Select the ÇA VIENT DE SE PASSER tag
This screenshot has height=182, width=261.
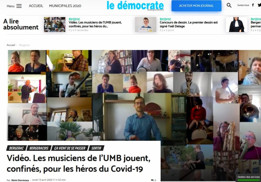click(x=70, y=148)
